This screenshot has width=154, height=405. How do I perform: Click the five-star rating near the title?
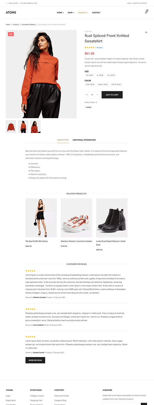(89, 47)
